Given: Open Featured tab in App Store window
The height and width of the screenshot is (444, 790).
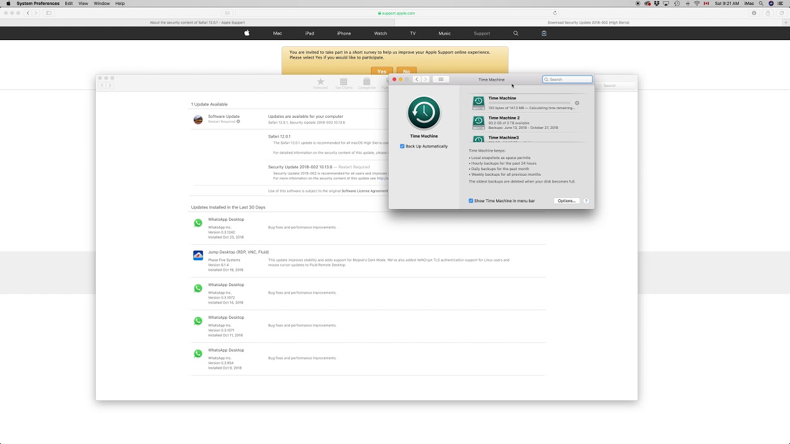Looking at the screenshot, I should [320, 83].
